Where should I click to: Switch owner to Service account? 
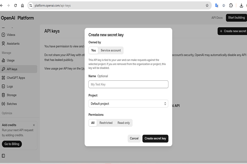click(111, 50)
